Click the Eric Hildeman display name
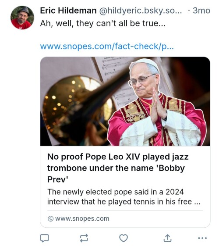The image size is (219, 247). coord(68,11)
